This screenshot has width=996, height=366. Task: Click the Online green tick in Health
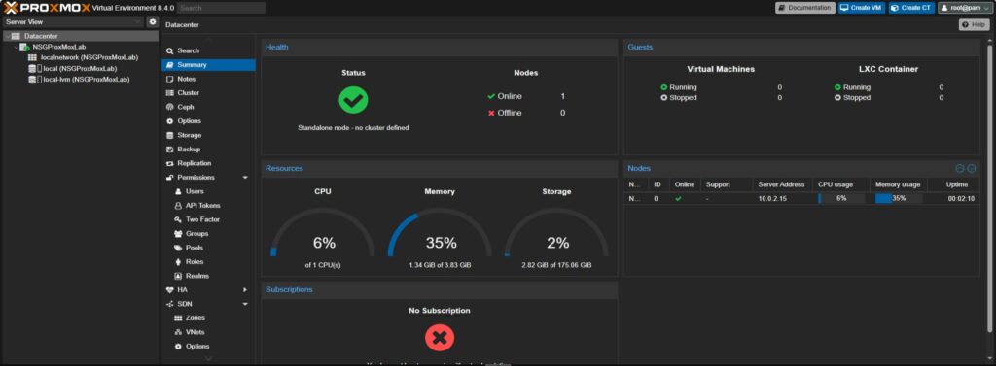tap(491, 96)
